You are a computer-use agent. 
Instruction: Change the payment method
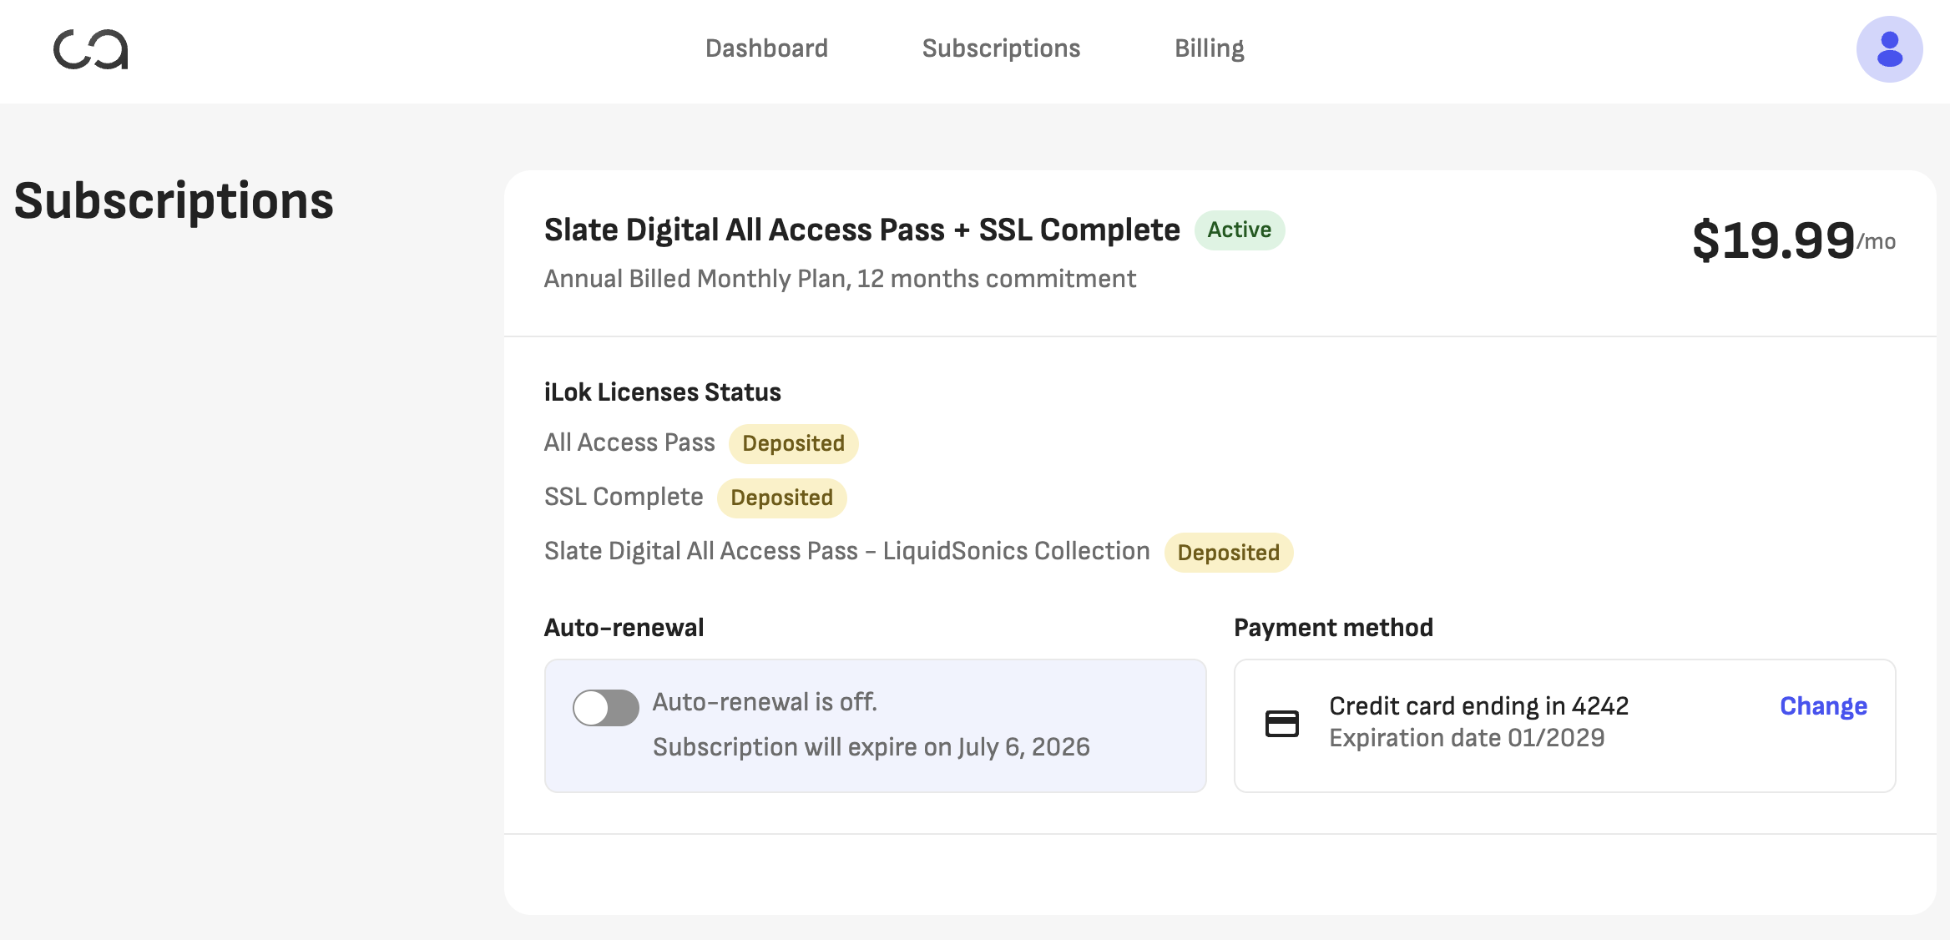[x=1823, y=706]
